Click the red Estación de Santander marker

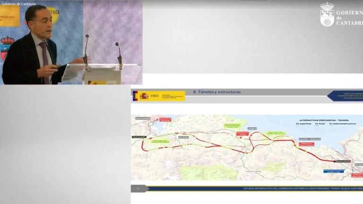click(164, 120)
